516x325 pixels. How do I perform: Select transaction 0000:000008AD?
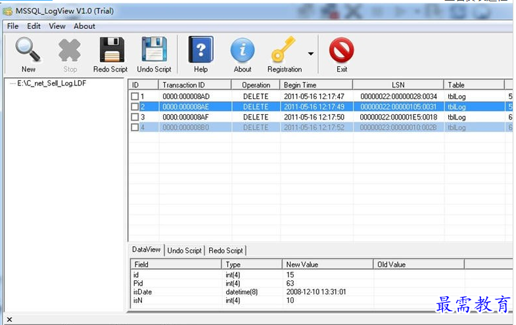click(186, 97)
